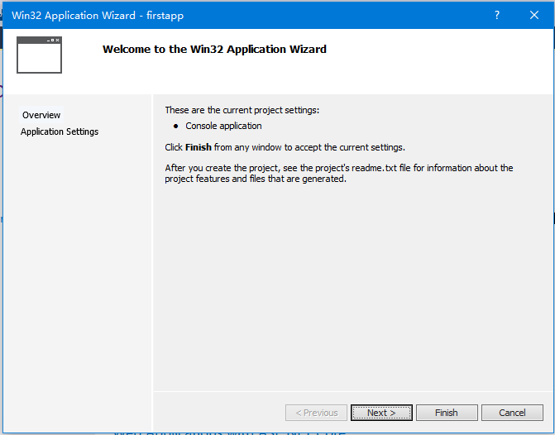Image resolution: width=555 pixels, height=435 pixels.
Task: Close the Win32 Application Wizard dialog
Action: pyautogui.click(x=534, y=15)
